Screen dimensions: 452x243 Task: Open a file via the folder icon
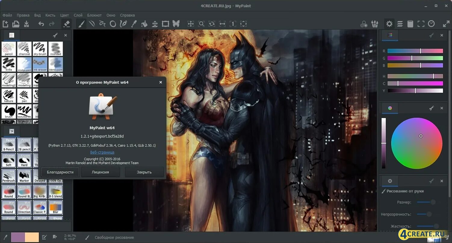click(x=16, y=24)
